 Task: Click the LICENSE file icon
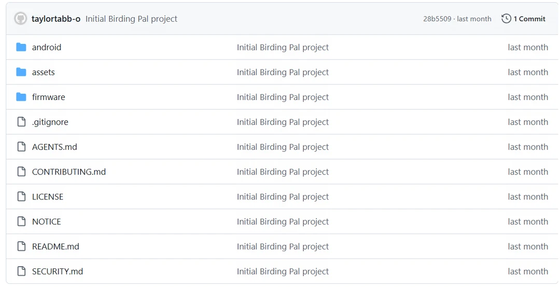21,196
